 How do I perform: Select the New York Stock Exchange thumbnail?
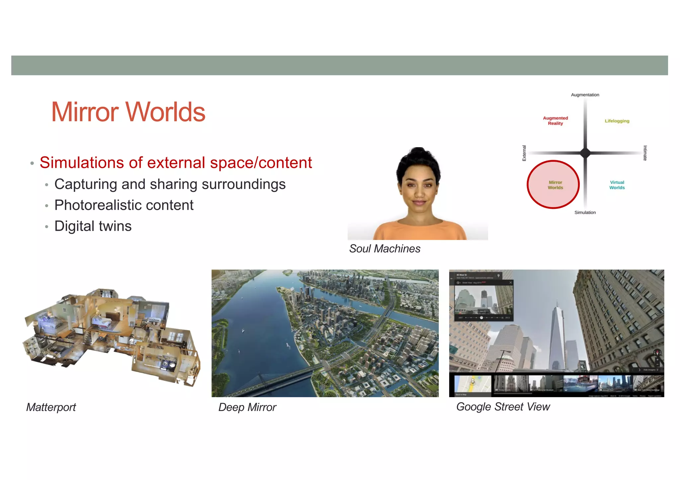point(648,384)
